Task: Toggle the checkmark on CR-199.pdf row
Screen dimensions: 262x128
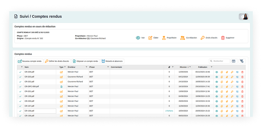Action: [20, 96]
